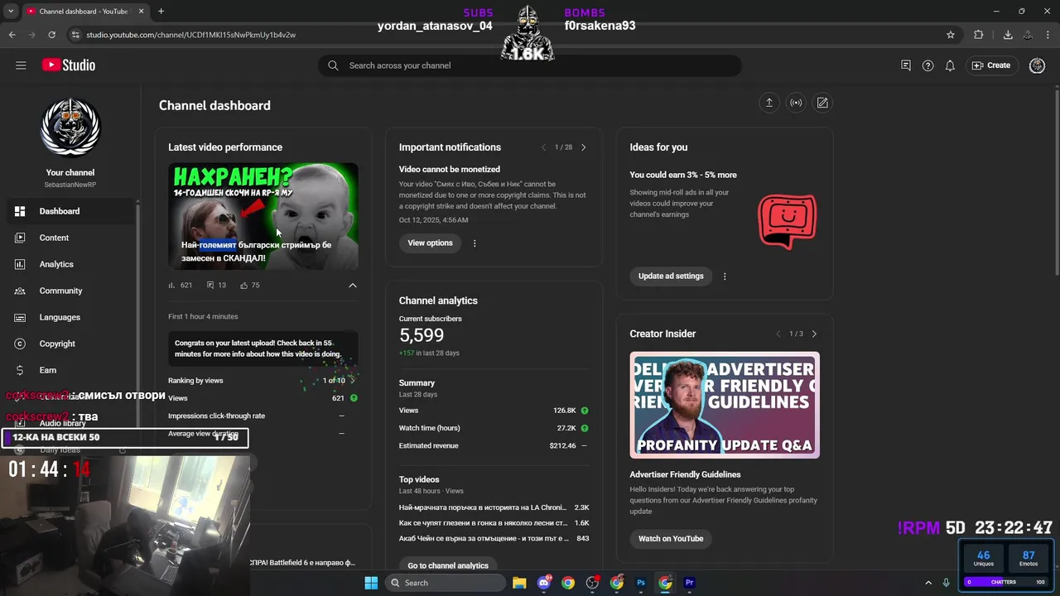
Task: Click the browser reload button
Action: tap(51, 35)
